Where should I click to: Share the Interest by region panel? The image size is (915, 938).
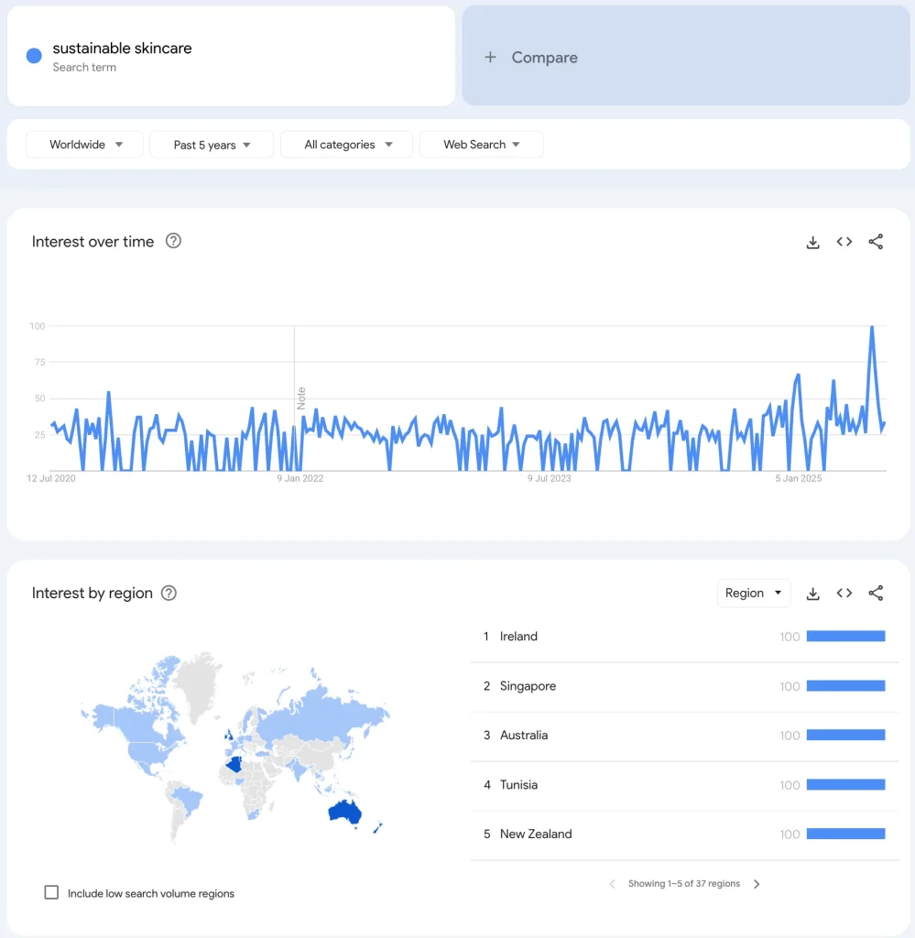click(x=876, y=594)
